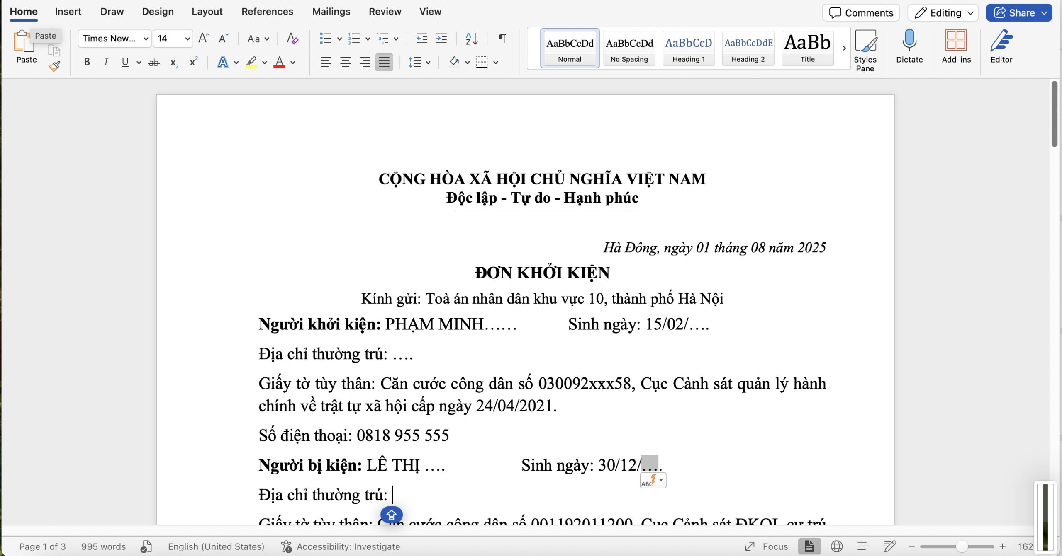Open the Editor pane icon

click(1001, 46)
